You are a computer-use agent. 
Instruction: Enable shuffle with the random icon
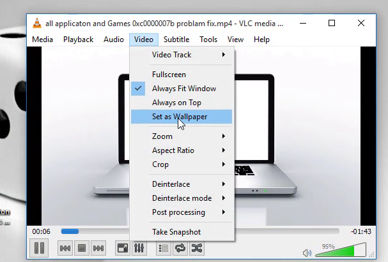click(196, 248)
